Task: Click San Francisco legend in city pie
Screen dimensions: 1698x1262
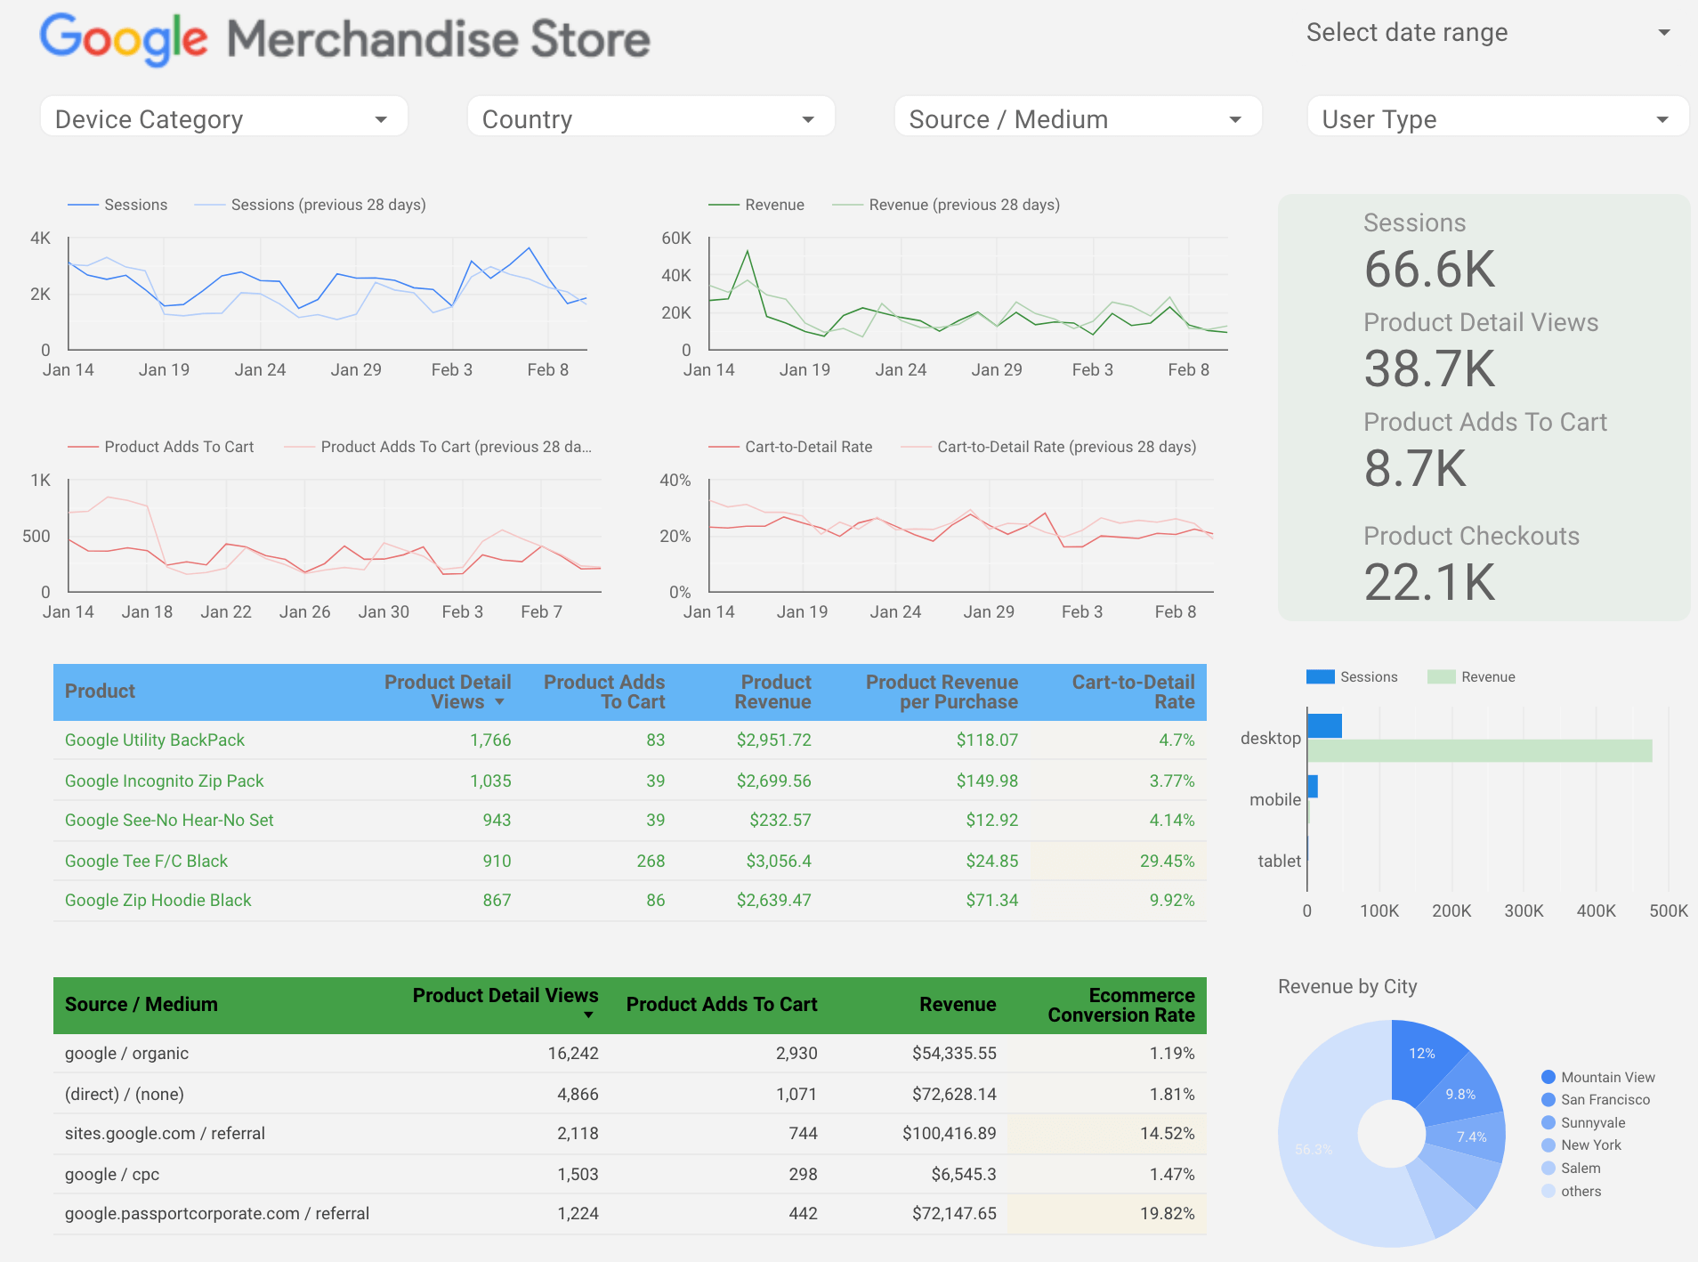Action: click(x=1596, y=1100)
